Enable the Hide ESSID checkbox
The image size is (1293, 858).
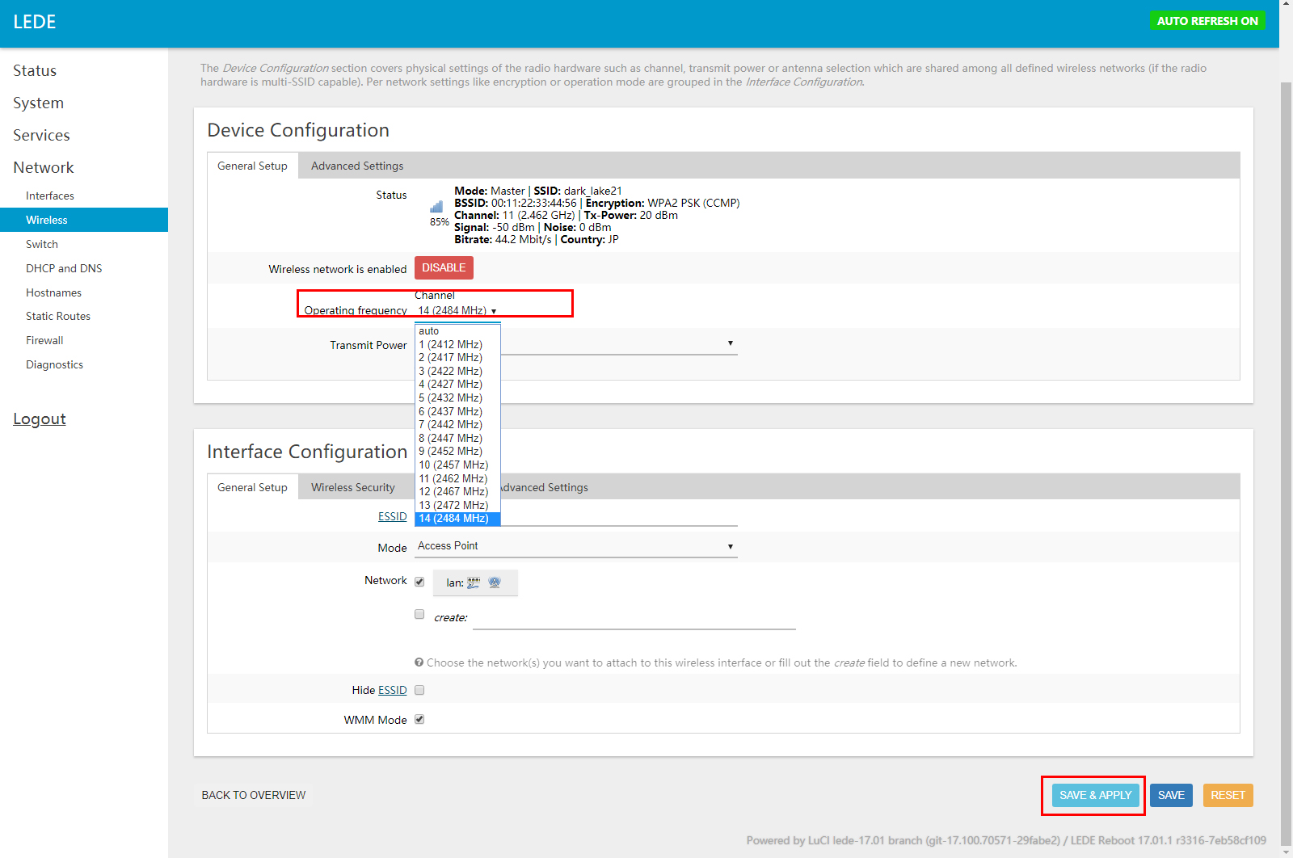coord(419,690)
